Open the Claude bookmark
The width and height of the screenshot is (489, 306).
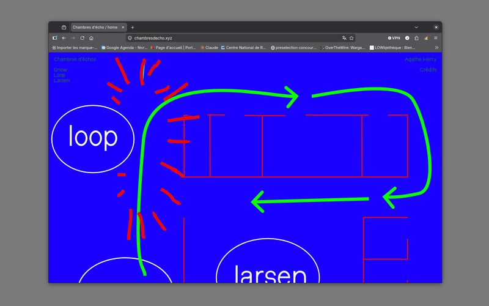pyautogui.click(x=209, y=47)
